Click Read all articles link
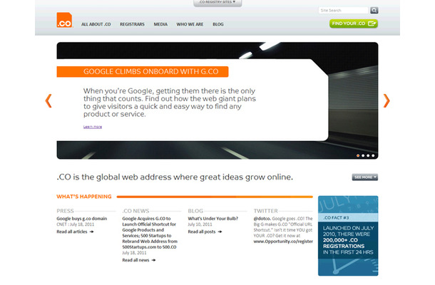This screenshot has width=435, height=285. pos(75,232)
